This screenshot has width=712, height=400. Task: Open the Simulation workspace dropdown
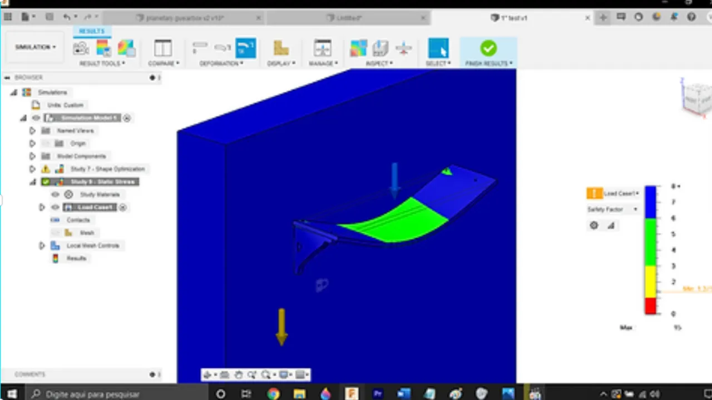pyautogui.click(x=36, y=47)
